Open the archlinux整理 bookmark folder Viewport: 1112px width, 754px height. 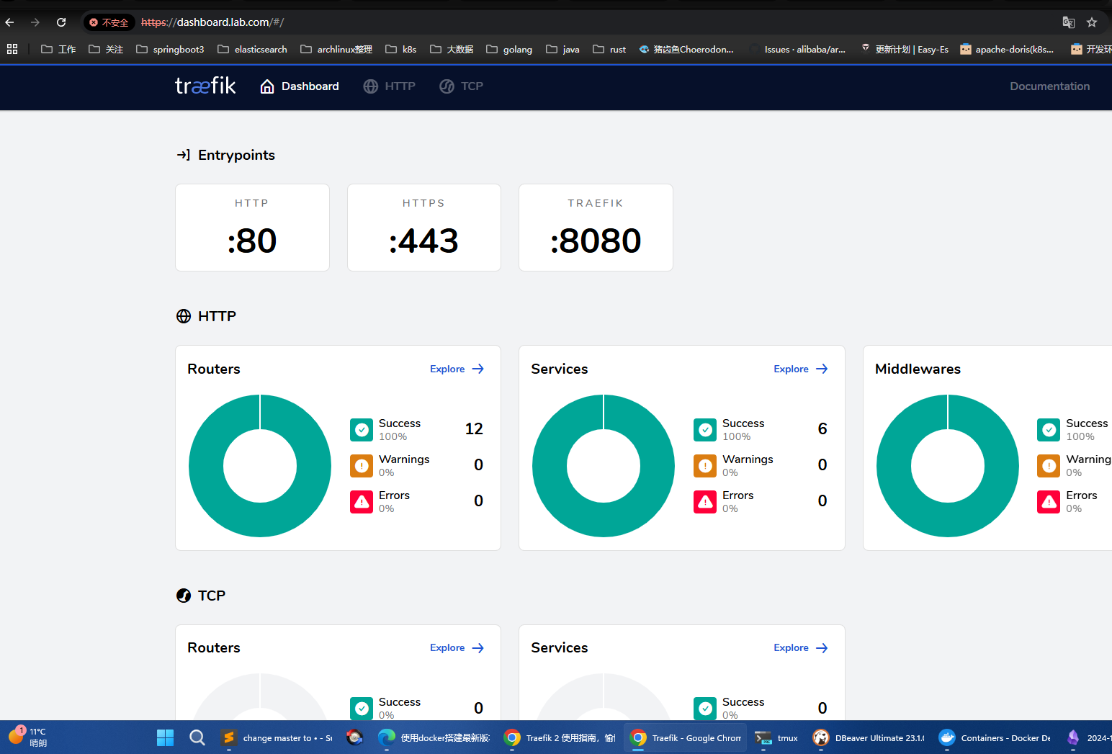pyautogui.click(x=336, y=49)
